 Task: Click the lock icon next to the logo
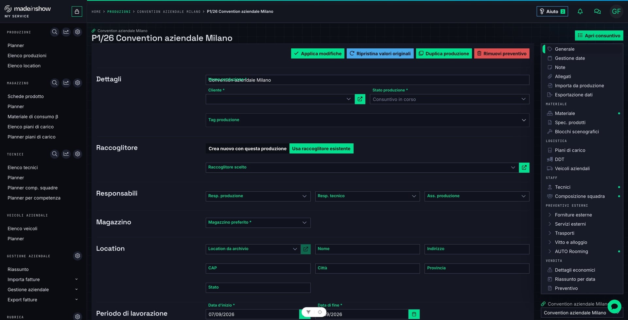point(77,11)
